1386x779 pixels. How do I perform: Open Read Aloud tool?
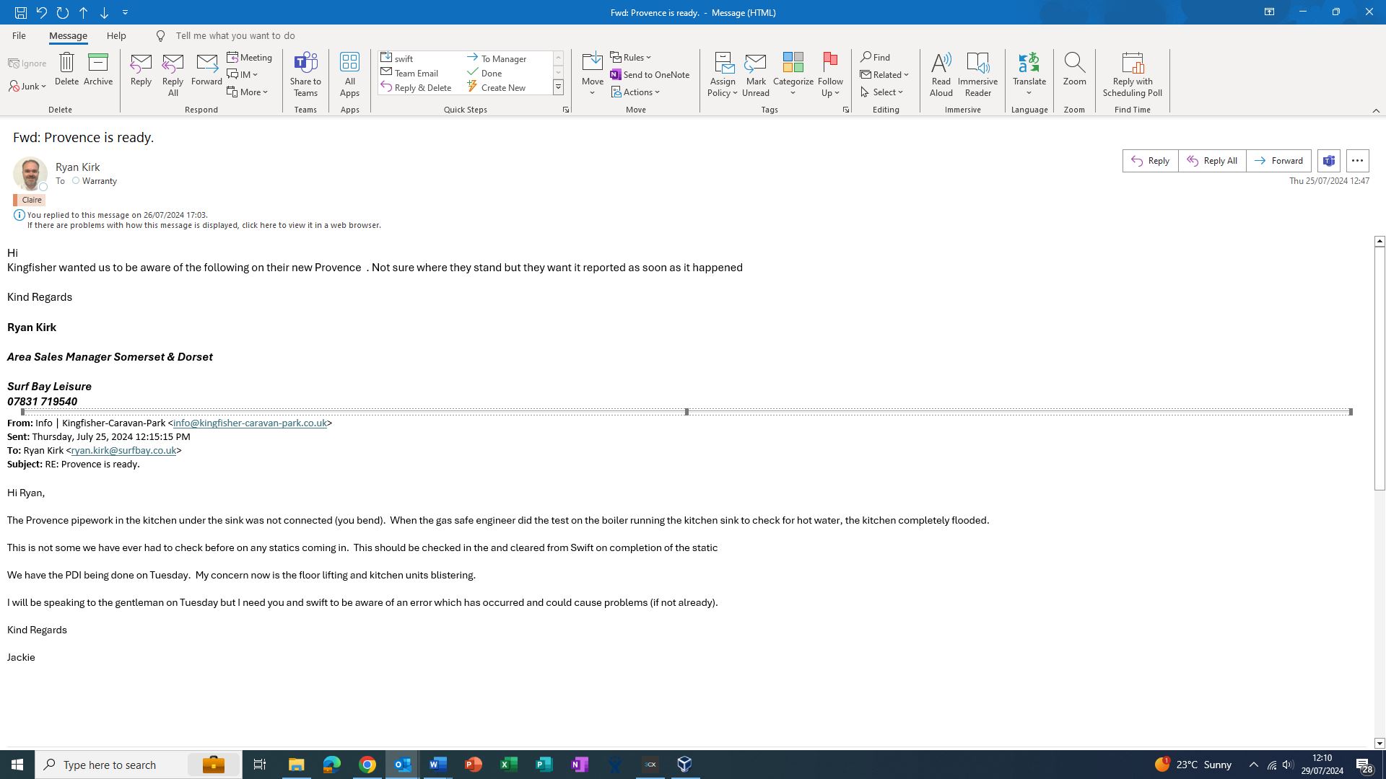click(941, 74)
